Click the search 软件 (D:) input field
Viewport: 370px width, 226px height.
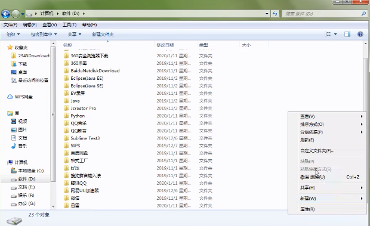pyautogui.click(x=322, y=14)
